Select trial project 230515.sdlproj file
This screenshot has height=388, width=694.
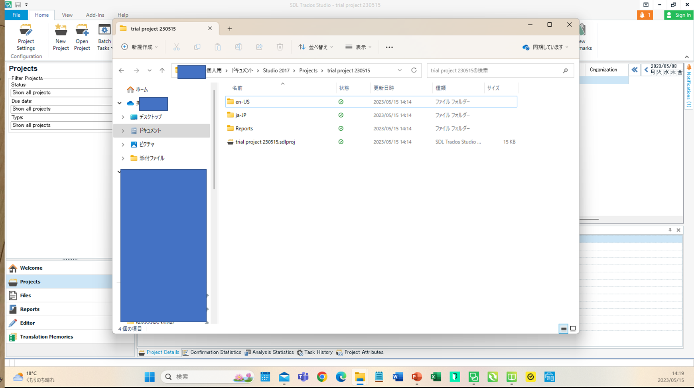[x=371, y=142]
